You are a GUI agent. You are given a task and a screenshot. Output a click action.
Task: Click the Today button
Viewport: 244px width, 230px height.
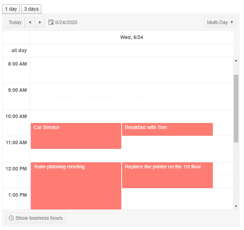pos(15,22)
